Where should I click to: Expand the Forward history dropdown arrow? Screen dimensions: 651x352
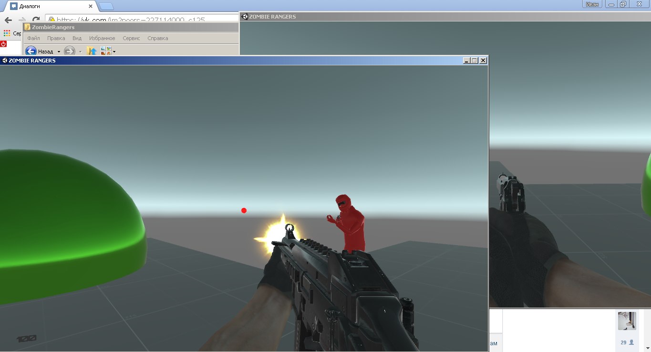[80, 52]
